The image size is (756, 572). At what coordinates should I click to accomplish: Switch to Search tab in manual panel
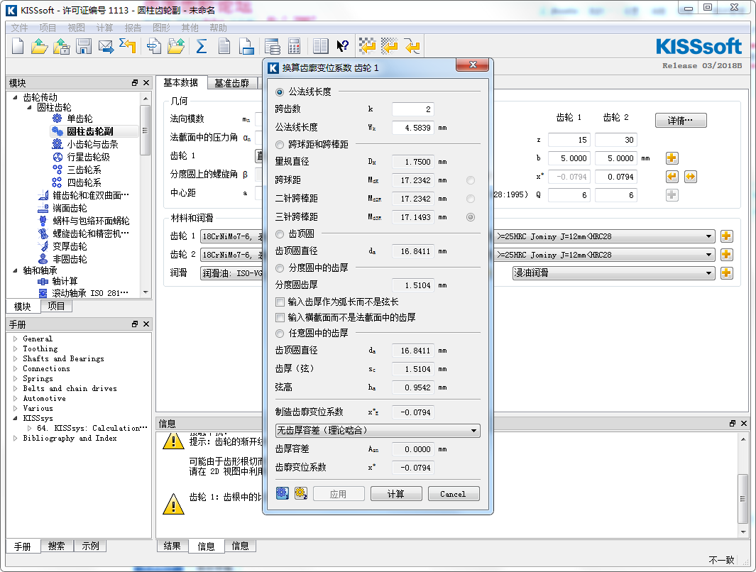pyautogui.click(x=56, y=546)
